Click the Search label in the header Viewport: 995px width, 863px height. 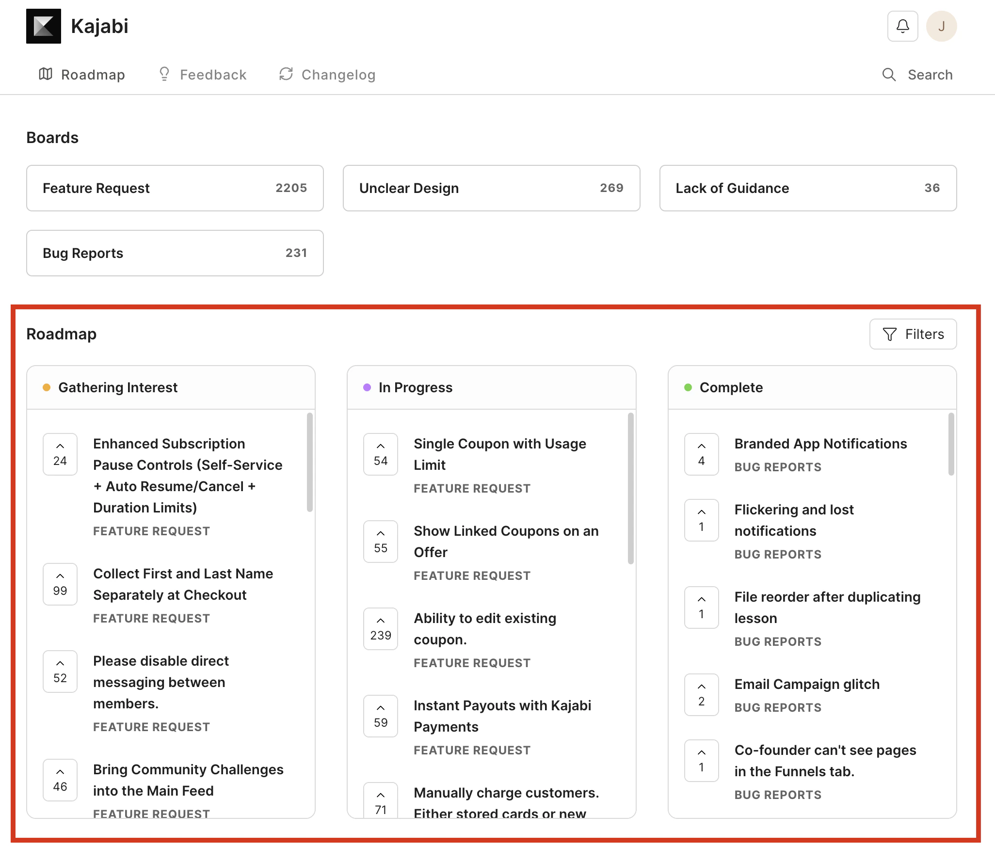click(x=930, y=75)
